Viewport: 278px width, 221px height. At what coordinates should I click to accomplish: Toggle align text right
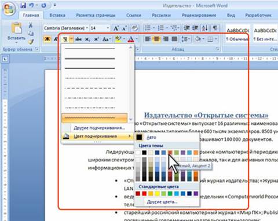point(166,39)
